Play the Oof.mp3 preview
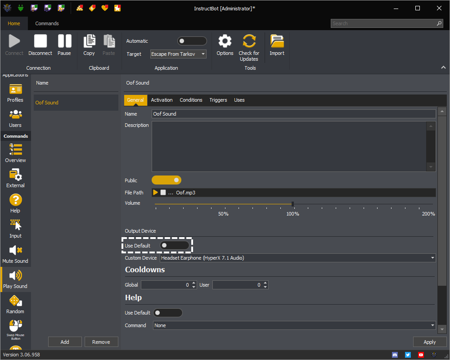 pyautogui.click(x=155, y=192)
